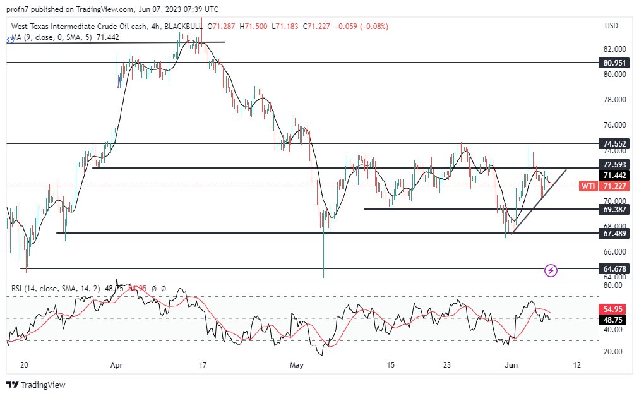Click the first Ø marker in RSI legend
Viewport: 639px width, 396px height.
tap(153, 288)
